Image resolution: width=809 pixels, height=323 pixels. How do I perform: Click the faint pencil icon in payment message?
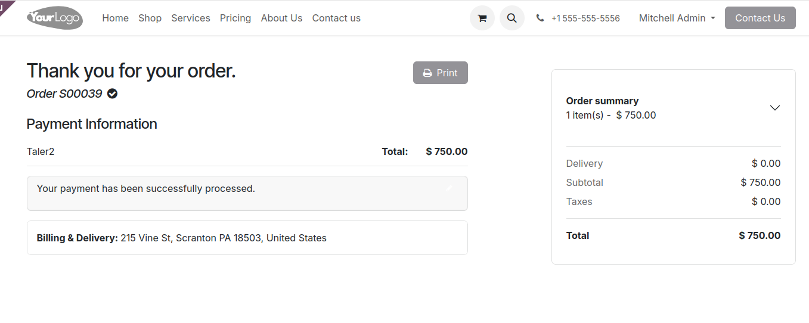click(x=450, y=188)
